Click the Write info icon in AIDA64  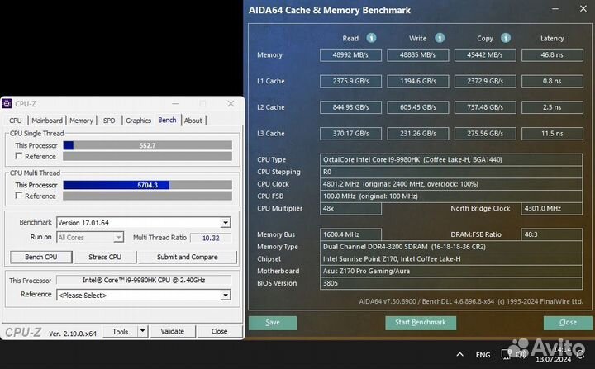point(440,38)
